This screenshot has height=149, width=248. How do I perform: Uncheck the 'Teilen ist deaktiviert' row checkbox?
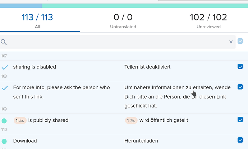(240, 66)
